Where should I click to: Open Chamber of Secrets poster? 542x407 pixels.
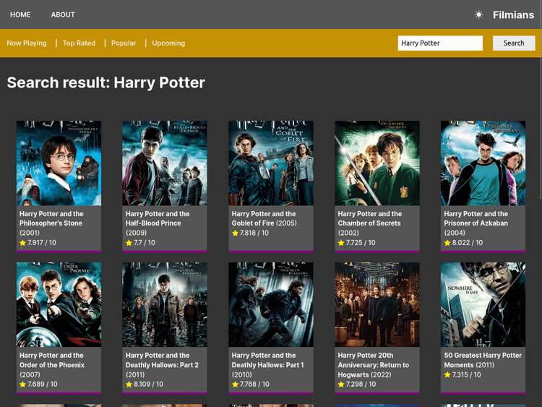click(377, 163)
